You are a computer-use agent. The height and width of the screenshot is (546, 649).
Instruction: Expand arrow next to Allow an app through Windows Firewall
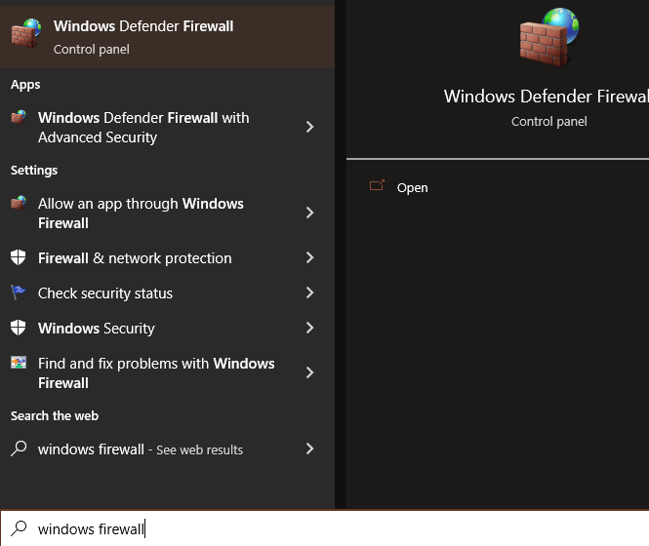coord(309,213)
